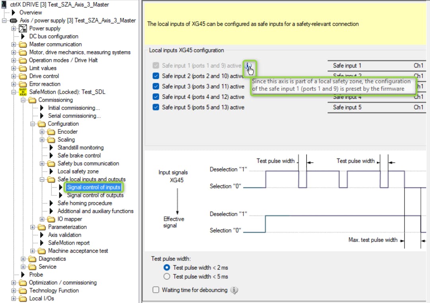Click the Scaling folder icon
Image resolution: width=430 pixels, height=303 pixels.
point(51,140)
